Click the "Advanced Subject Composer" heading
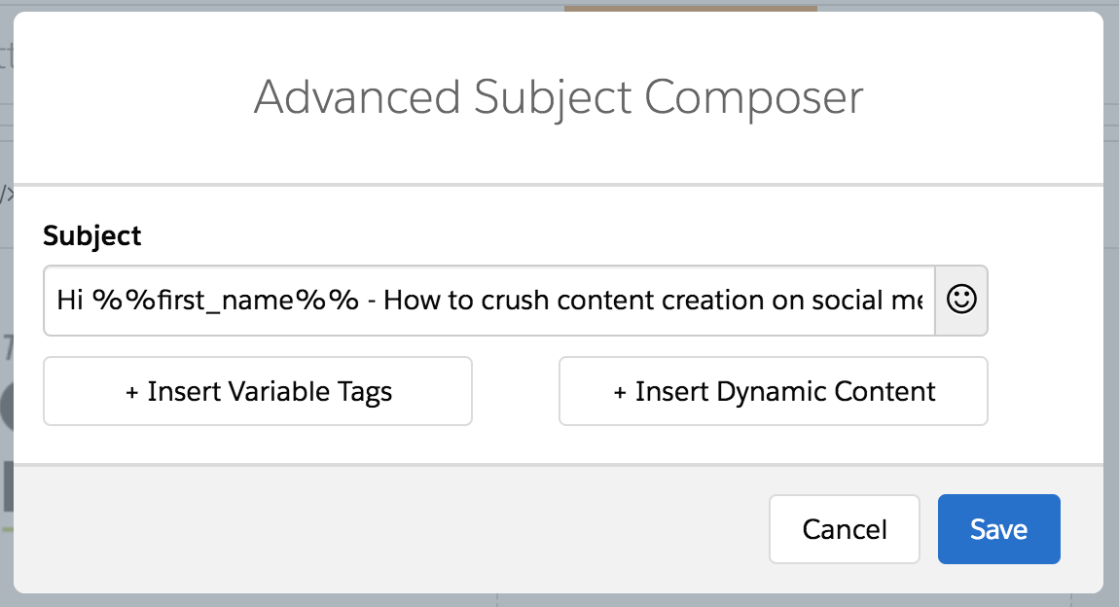 [x=559, y=97]
